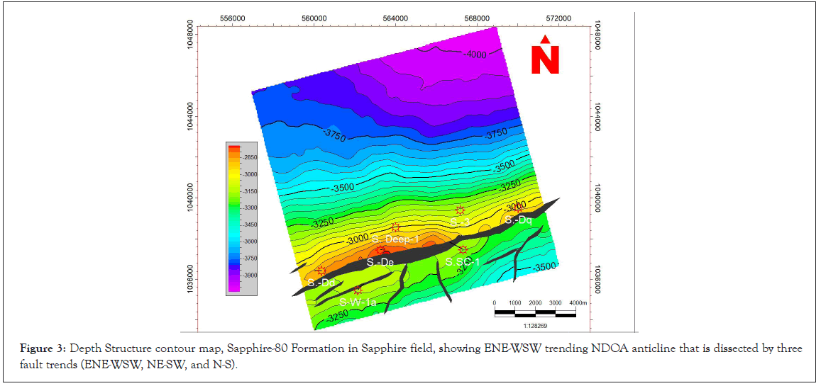Click the 564000 easting axis label
Screen dimensions: 821x386
[395, 18]
